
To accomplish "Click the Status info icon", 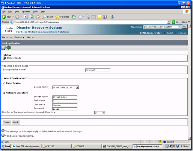I will (4, 58).
